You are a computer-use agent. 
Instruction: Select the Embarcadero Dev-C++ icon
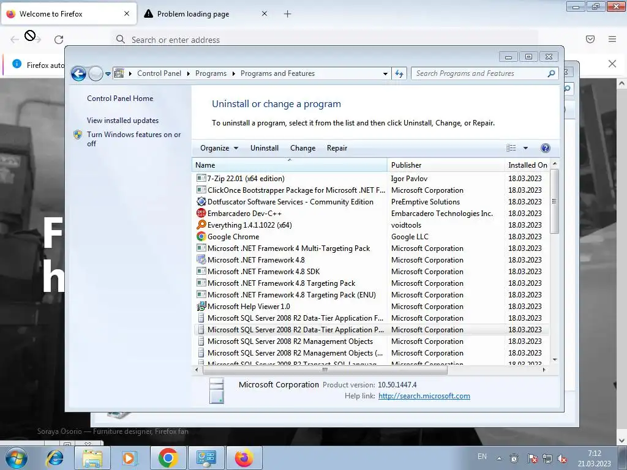coord(201,213)
